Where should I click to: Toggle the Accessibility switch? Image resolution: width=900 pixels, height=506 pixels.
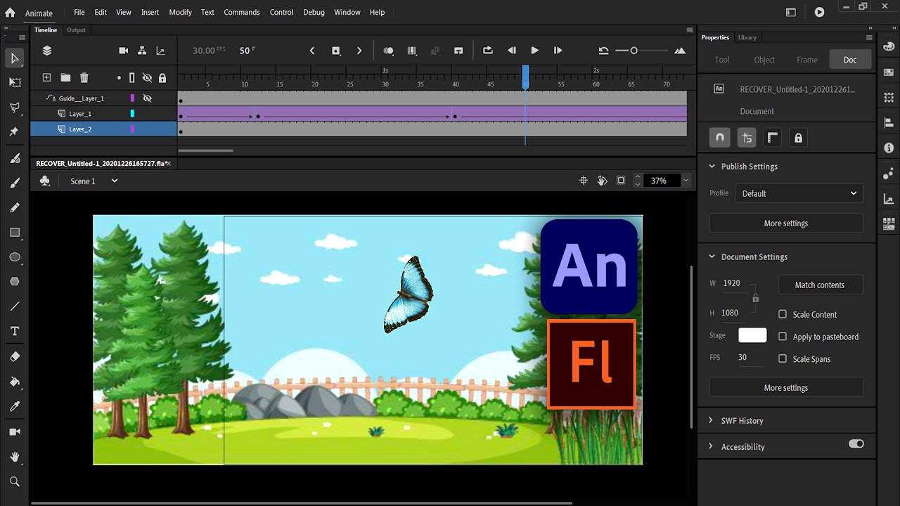coord(856,444)
